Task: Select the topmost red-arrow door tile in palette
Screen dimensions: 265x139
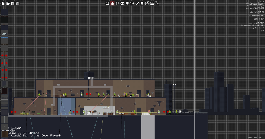Action: [x=4, y=55]
